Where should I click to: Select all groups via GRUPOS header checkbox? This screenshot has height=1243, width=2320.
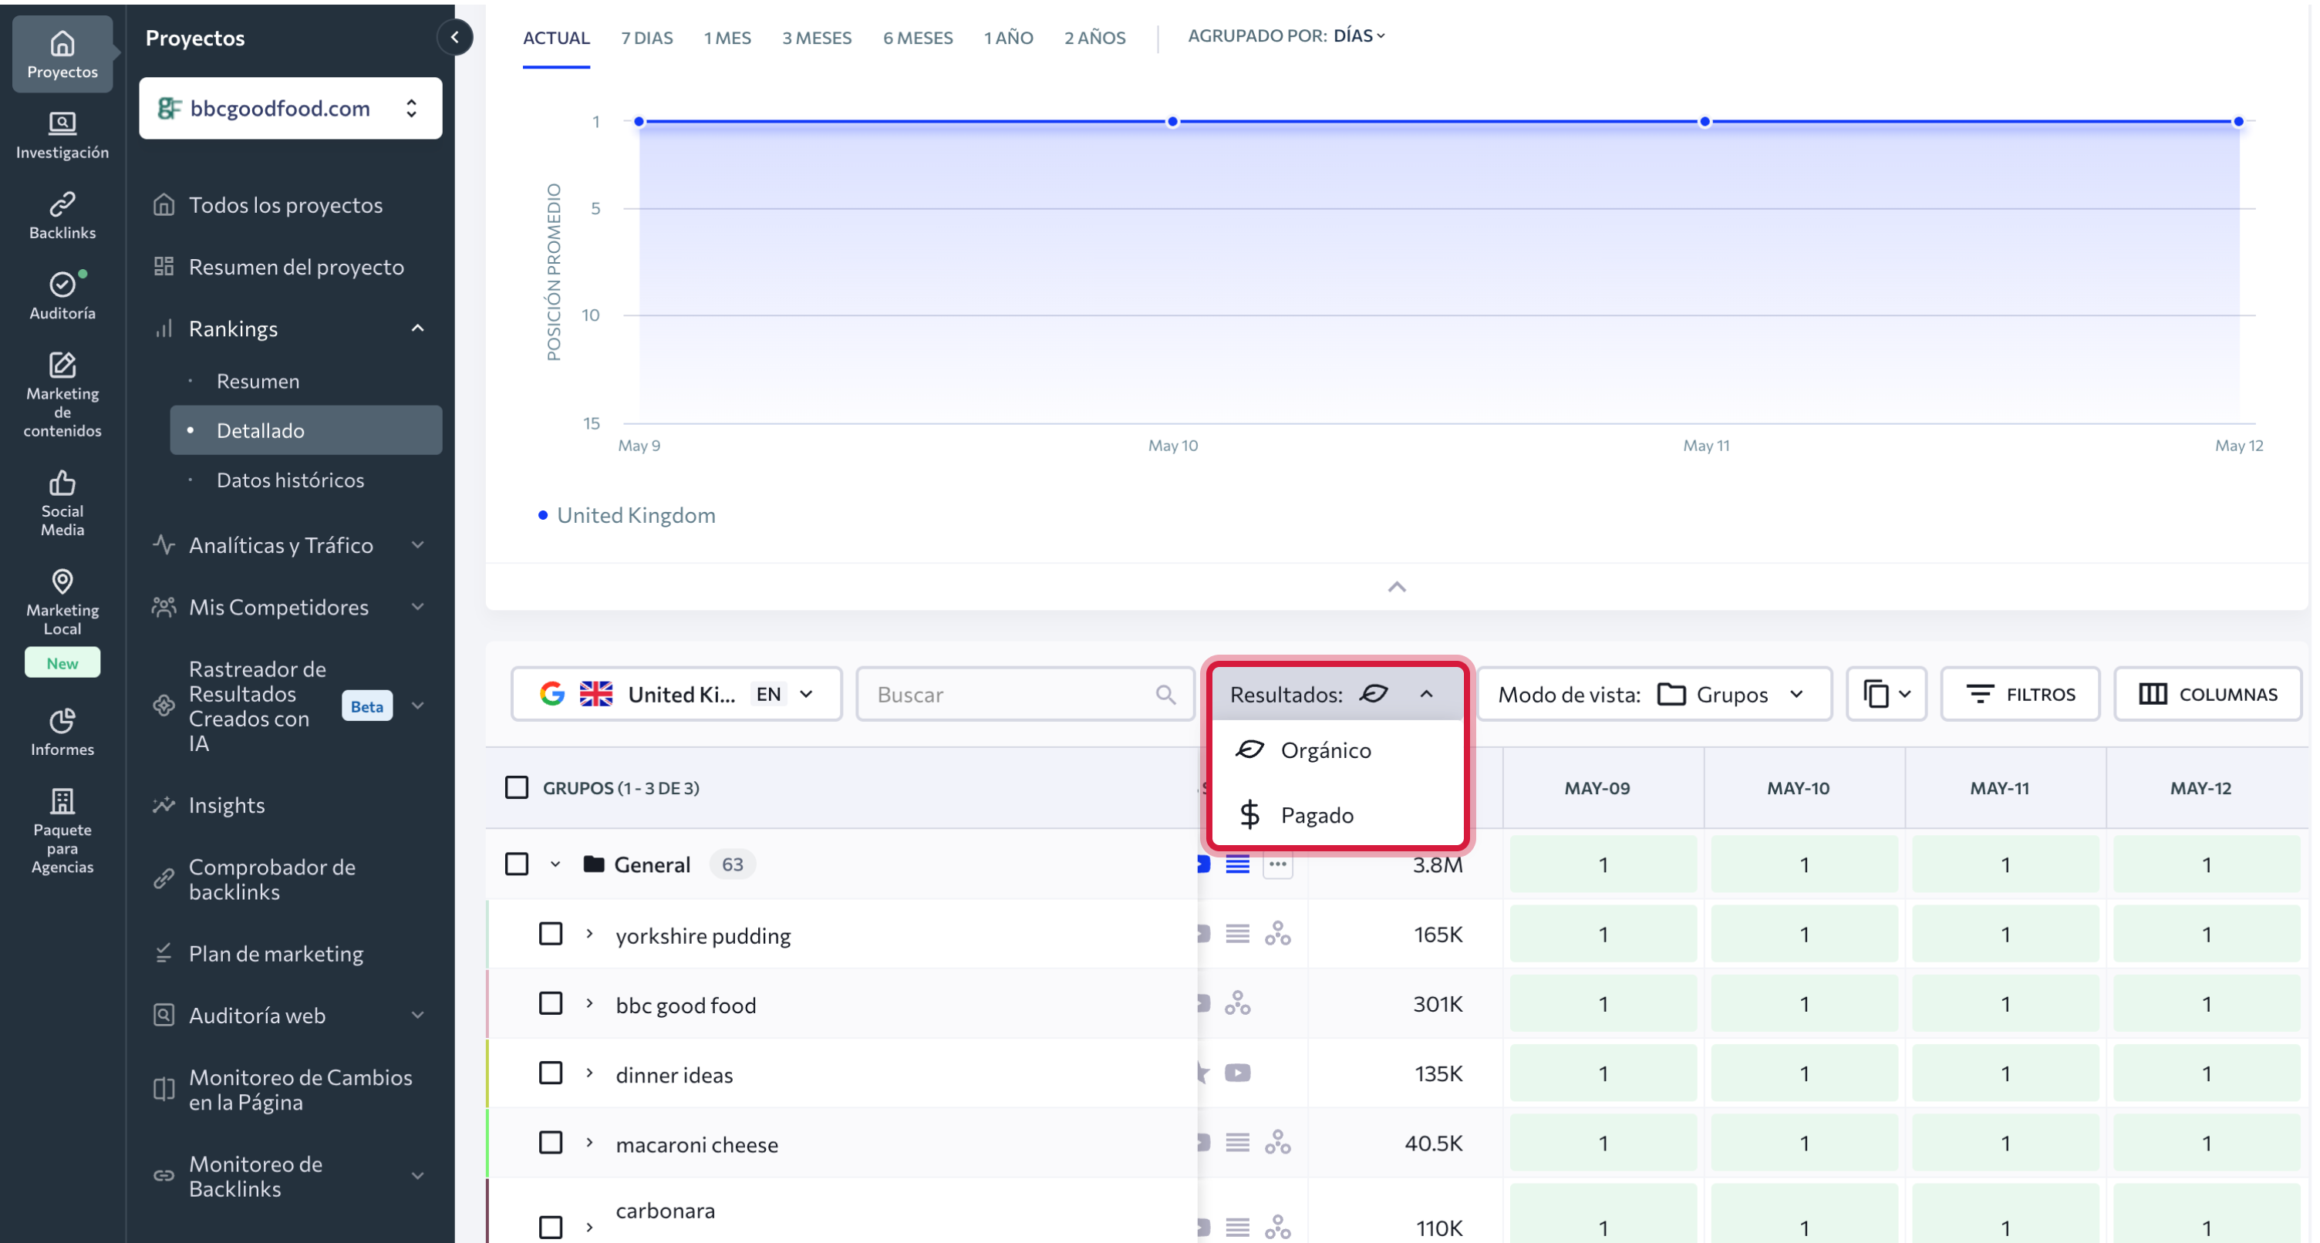516,787
